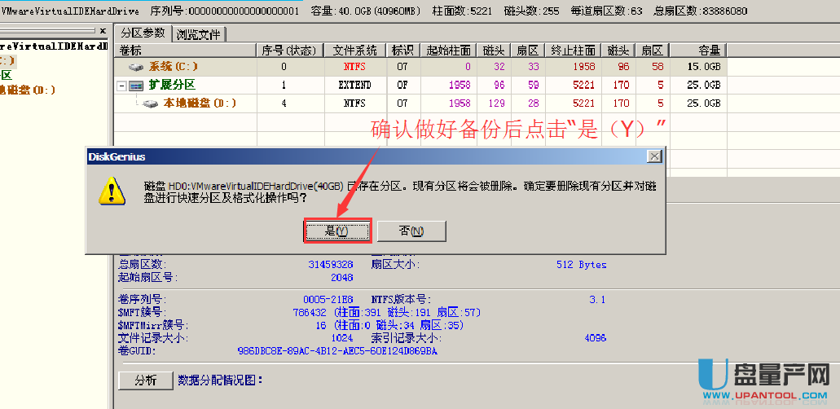Collapse the 扩展分区 tree node
Viewport: 840px width, 409px height.
121,86
